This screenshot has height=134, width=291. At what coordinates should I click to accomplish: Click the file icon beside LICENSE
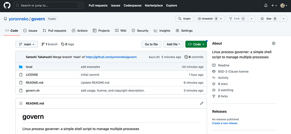[x=21, y=75]
